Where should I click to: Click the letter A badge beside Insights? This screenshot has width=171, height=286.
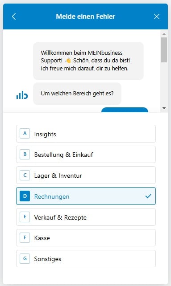[x=25, y=134]
